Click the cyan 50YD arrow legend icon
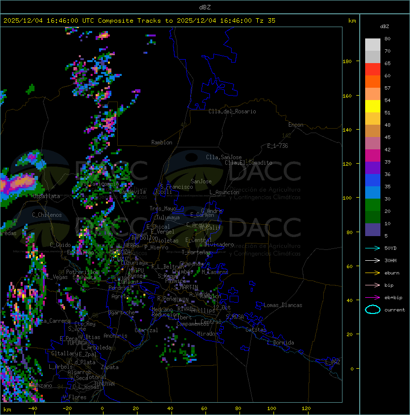Viewport: 410px width, 415px height. (x=373, y=248)
